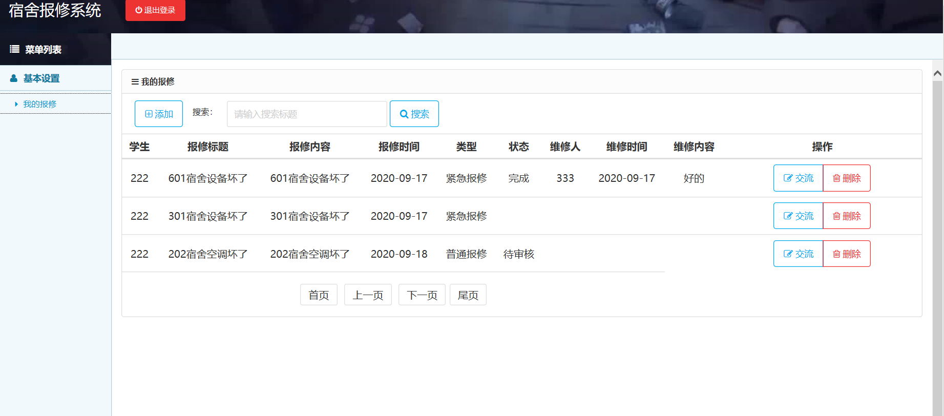Click 删除 for the 601宿舍设备坏了 row
The image size is (944, 416).
click(x=847, y=178)
